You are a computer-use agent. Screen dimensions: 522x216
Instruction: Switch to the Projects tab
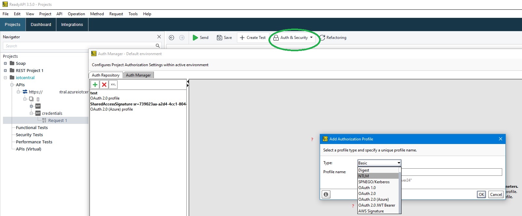[13, 25]
